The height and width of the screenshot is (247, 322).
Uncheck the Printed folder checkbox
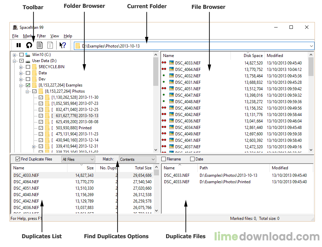click(41, 128)
